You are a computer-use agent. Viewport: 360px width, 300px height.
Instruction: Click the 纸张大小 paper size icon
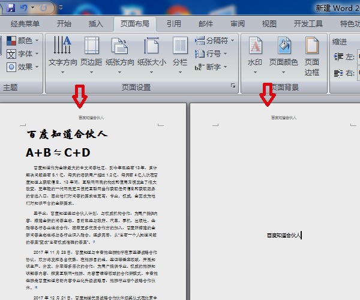151,46
